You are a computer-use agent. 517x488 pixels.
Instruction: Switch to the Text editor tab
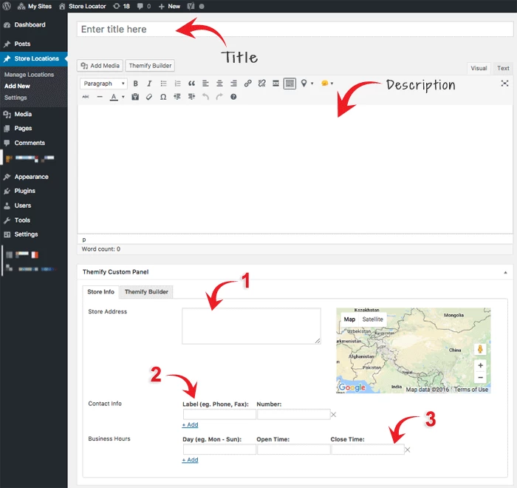[x=503, y=68]
